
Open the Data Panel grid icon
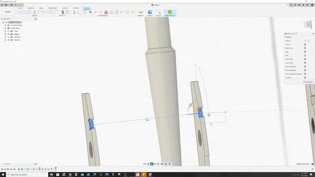coord(2,5)
